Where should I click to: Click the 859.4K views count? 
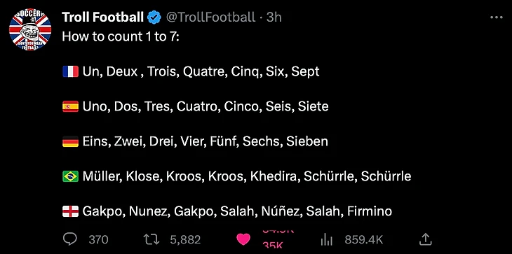[364, 240]
